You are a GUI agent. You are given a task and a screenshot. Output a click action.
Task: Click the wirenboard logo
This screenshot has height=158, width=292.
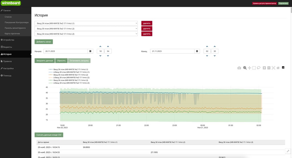coord(11,3)
